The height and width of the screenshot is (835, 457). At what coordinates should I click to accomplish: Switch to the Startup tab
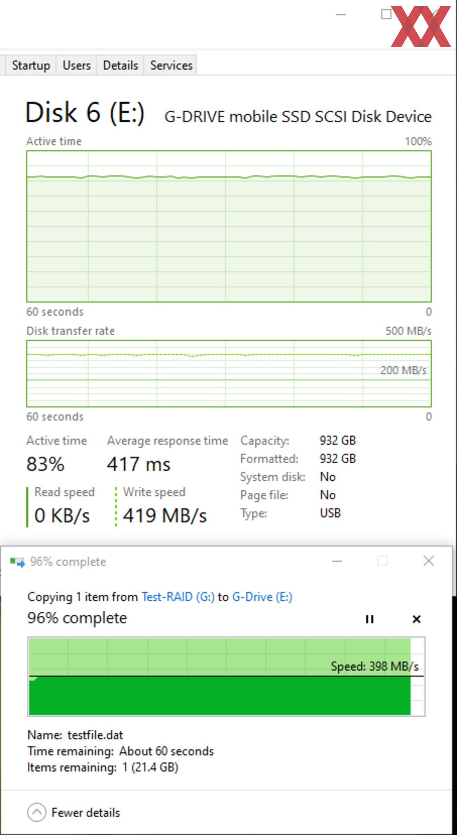point(31,65)
